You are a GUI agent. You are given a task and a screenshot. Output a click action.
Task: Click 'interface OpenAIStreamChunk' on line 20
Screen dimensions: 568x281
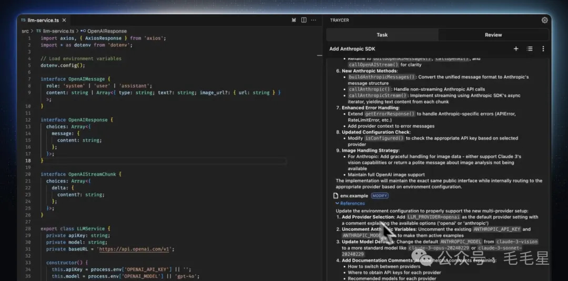(78, 174)
